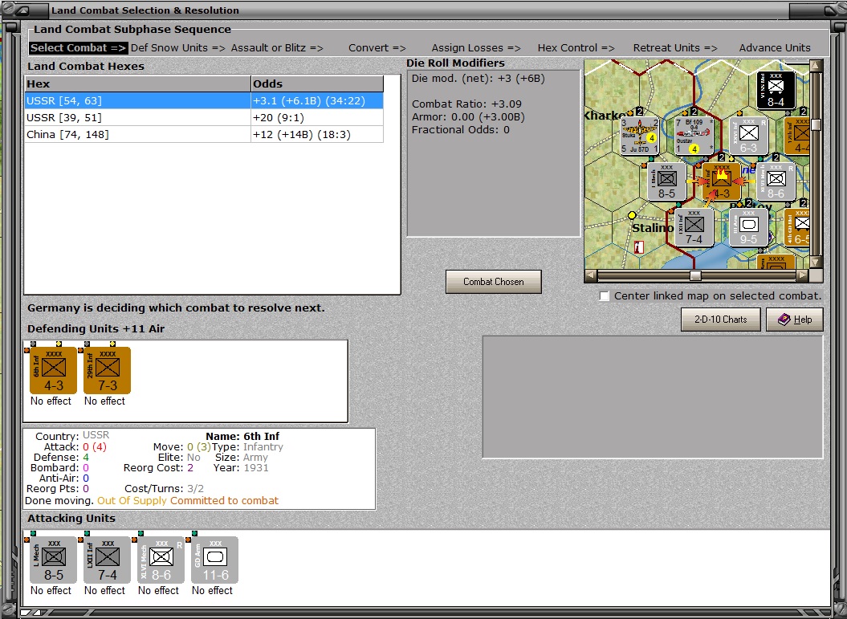This screenshot has height=619, width=847.
Task: Click the Stalino city marker dot
Action: (632, 215)
